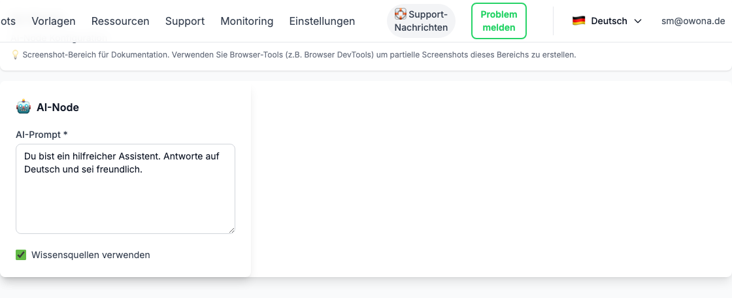Enable the Wissensquellen verwenden checkbox
The height and width of the screenshot is (298, 732).
pos(21,255)
